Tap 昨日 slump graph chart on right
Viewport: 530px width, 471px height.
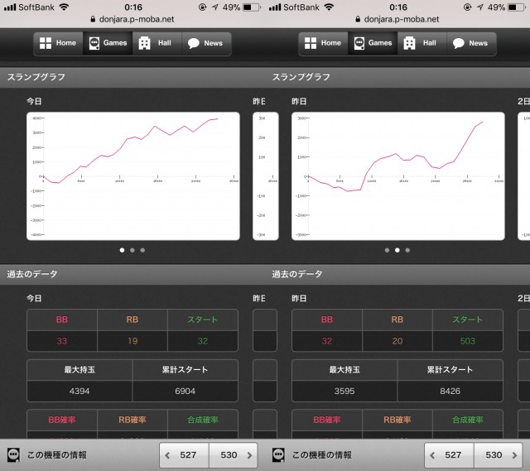tap(397, 175)
